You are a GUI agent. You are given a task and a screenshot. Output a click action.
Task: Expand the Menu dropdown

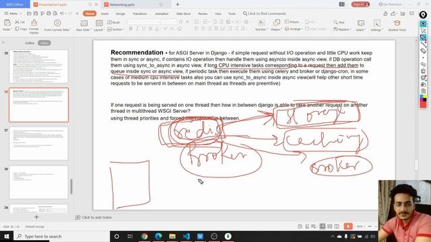(x=13, y=13)
